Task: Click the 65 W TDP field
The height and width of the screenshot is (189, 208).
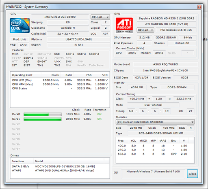Action: pyautogui.click(x=23, y=45)
